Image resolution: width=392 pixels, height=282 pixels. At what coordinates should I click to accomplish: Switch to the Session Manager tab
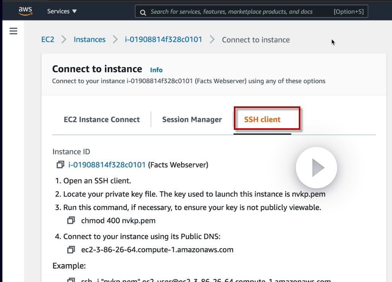[x=192, y=119]
